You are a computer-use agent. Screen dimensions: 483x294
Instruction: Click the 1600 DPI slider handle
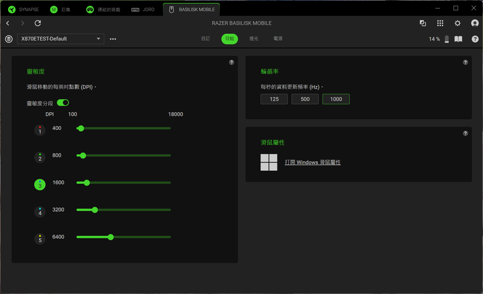[x=87, y=183]
